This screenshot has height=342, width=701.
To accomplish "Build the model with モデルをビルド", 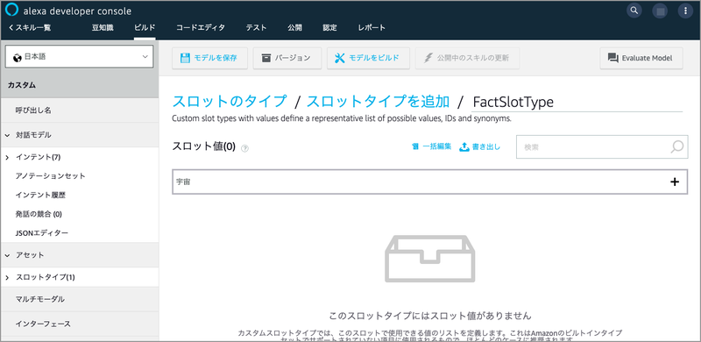I will click(x=368, y=58).
